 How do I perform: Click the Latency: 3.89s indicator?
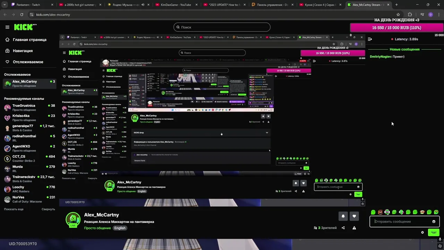[x=404, y=39]
